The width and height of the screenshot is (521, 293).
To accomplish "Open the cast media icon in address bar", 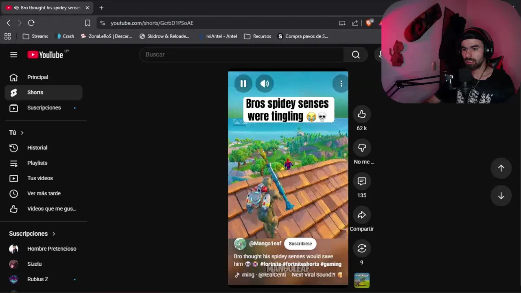I will [x=342, y=23].
